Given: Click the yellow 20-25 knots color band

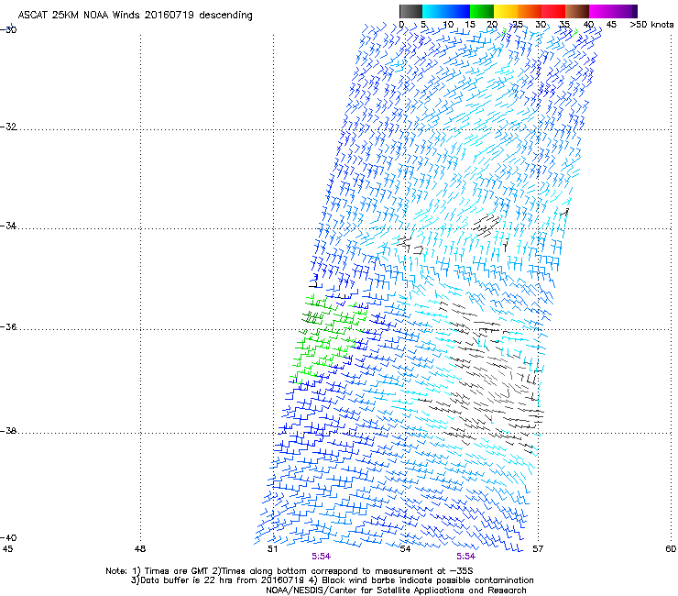Looking at the screenshot, I should [x=506, y=11].
